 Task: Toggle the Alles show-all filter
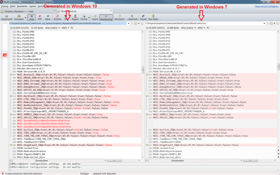32,17
